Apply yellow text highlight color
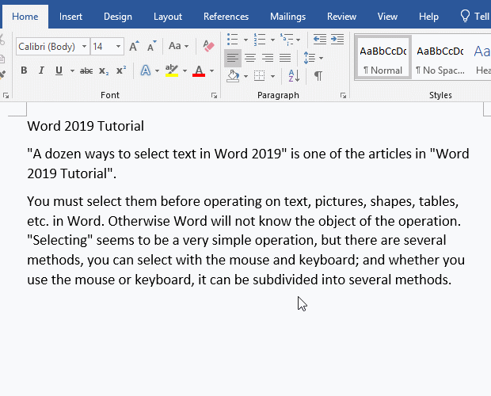491x396 pixels. point(172,70)
